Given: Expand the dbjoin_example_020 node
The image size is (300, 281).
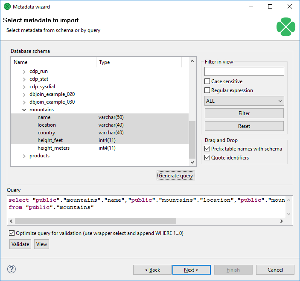Looking at the screenshot, I should 24,95.
